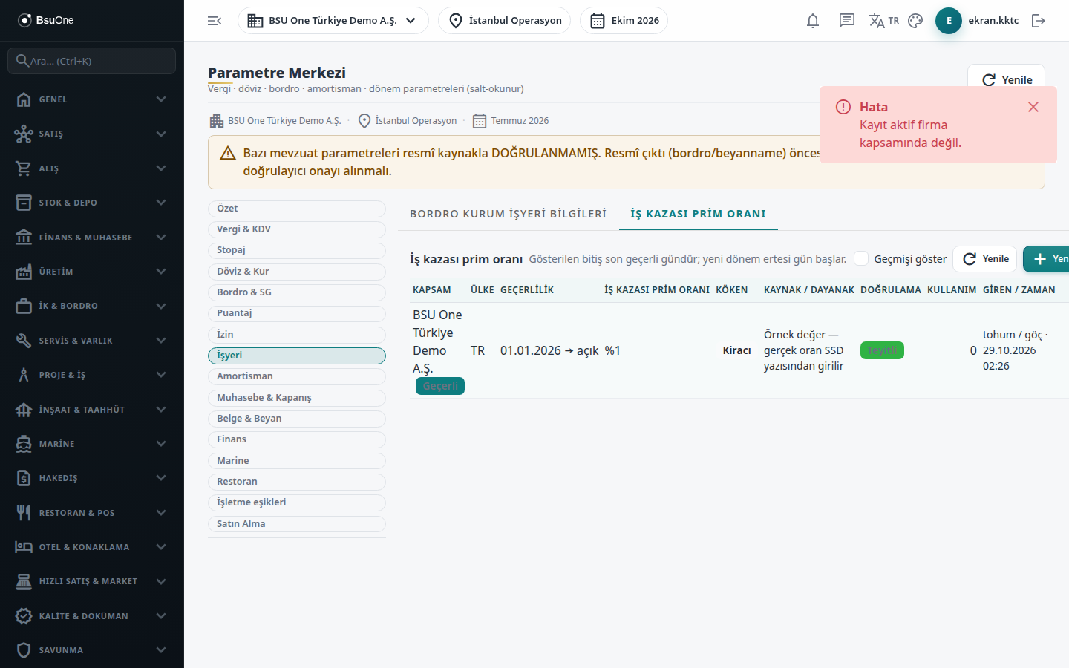Click the logout icon
The image size is (1069, 668).
pyautogui.click(x=1039, y=21)
